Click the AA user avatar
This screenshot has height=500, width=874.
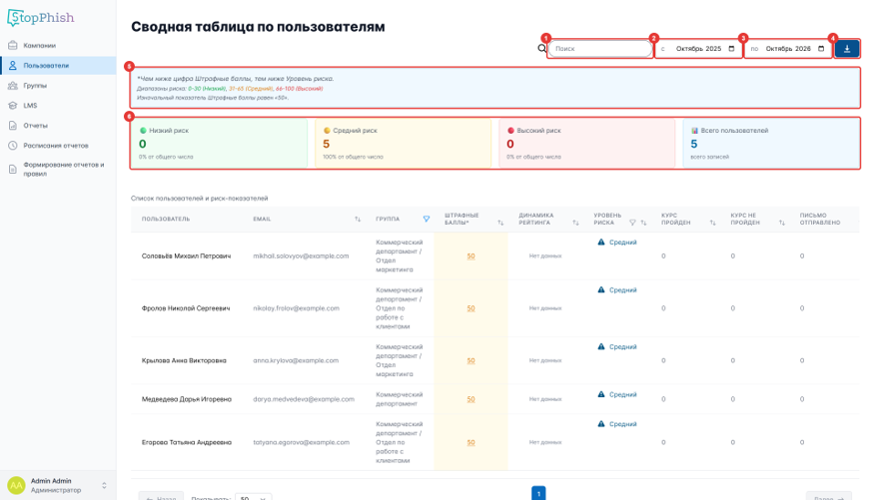click(x=16, y=485)
